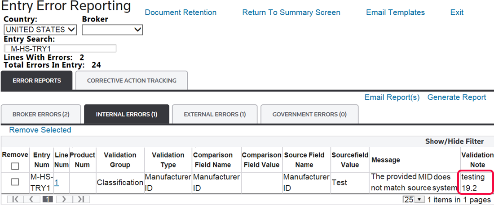Click the Entry Search input field

pos(60,48)
